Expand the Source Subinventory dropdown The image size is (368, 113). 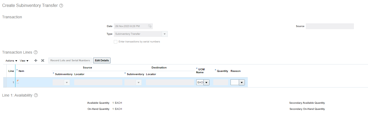click(67, 82)
